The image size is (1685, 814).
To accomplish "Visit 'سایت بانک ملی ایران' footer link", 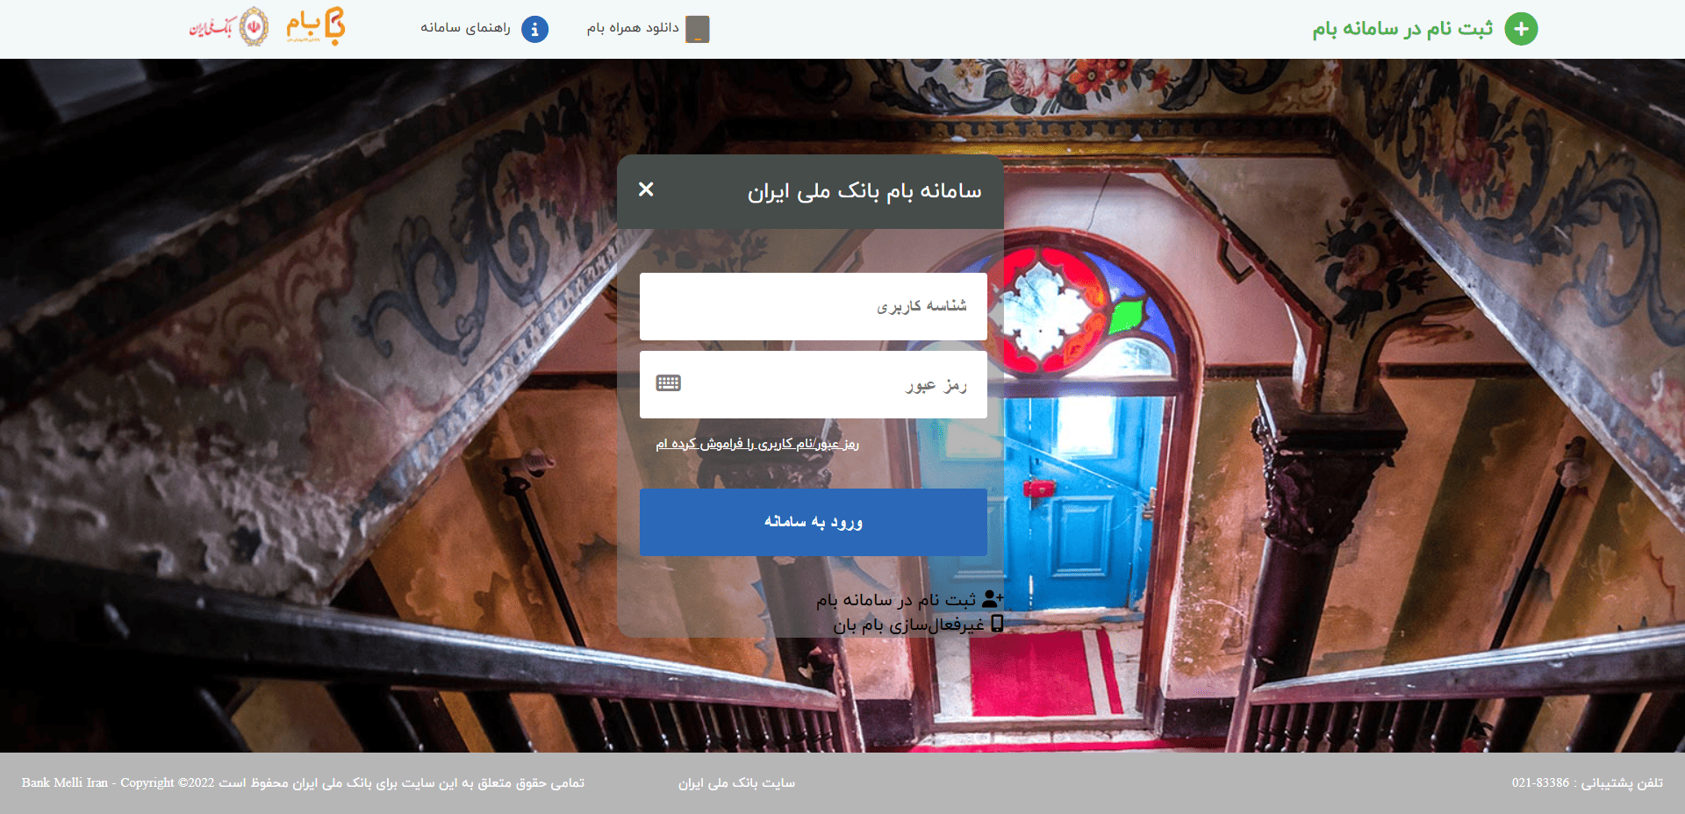I will (736, 782).
